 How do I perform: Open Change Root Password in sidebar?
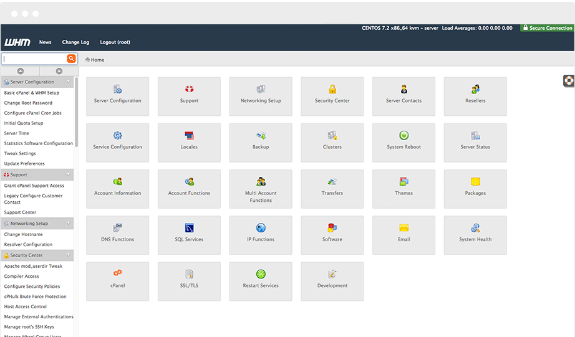point(28,103)
